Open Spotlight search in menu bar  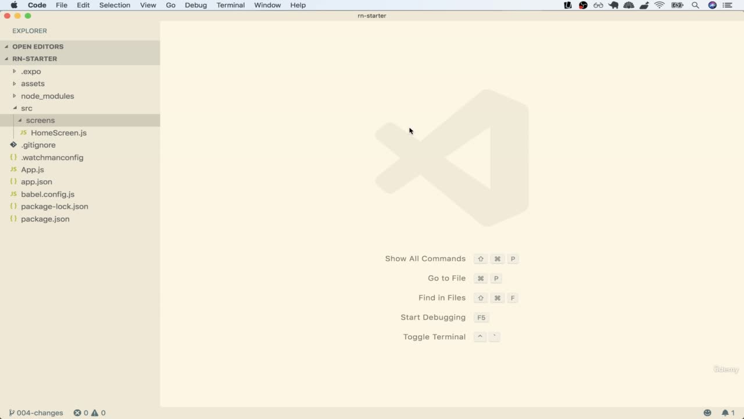point(695,5)
